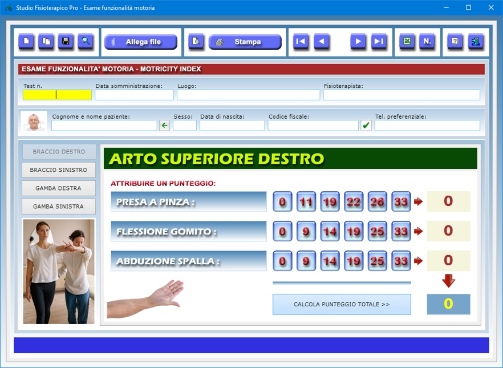Set Abduzione spalla score to 0
The height and width of the screenshot is (368, 503).
click(282, 261)
